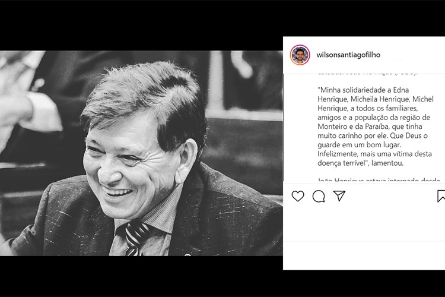
Task: Open comments with the speech bubble icon
Action: click(x=319, y=196)
